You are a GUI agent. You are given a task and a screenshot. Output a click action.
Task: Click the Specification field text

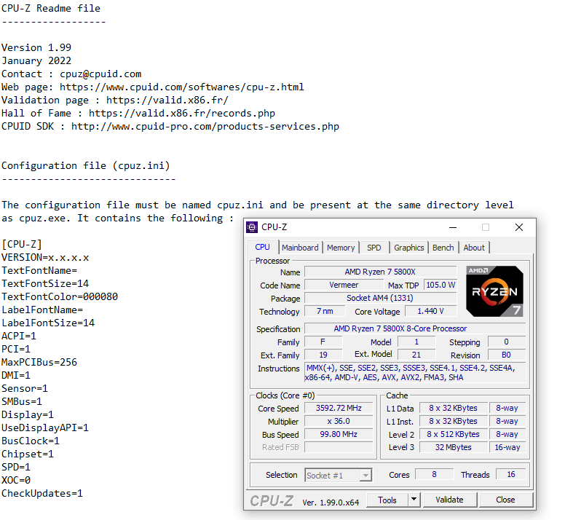[x=415, y=328]
